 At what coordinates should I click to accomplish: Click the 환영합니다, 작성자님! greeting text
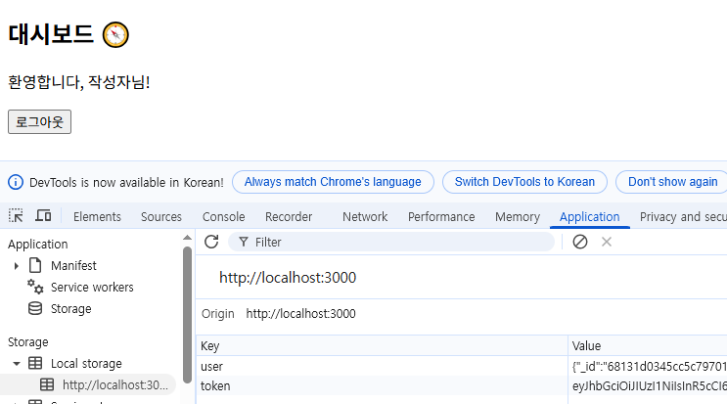click(79, 82)
